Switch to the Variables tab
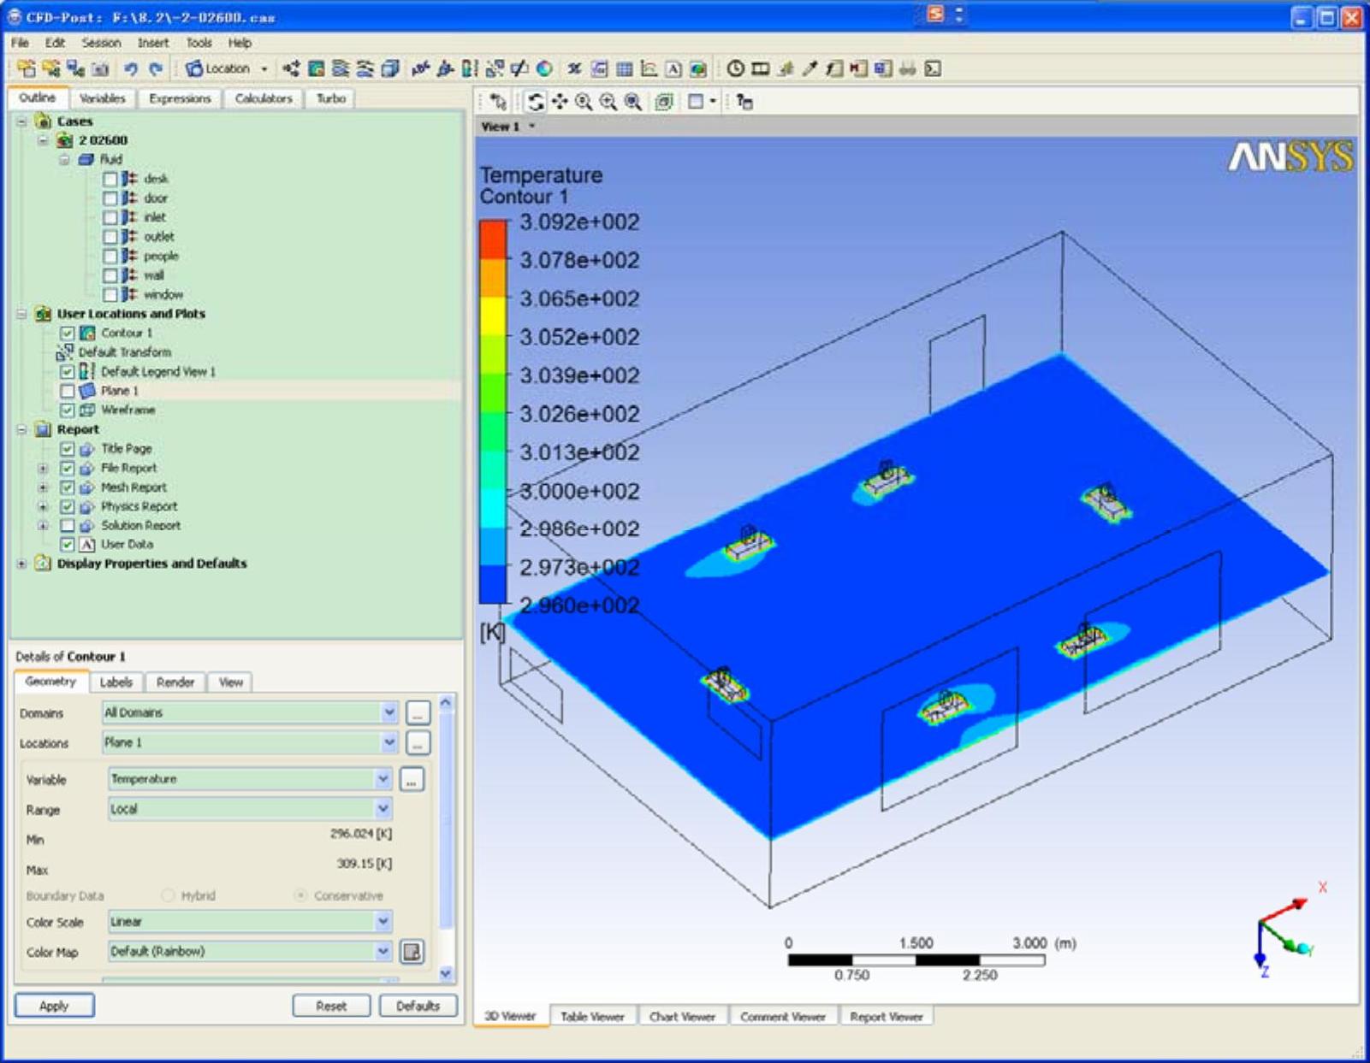Image resolution: width=1370 pixels, height=1063 pixels. tap(102, 98)
